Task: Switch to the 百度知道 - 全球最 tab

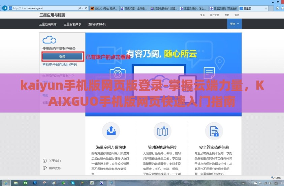Action: 134,8
